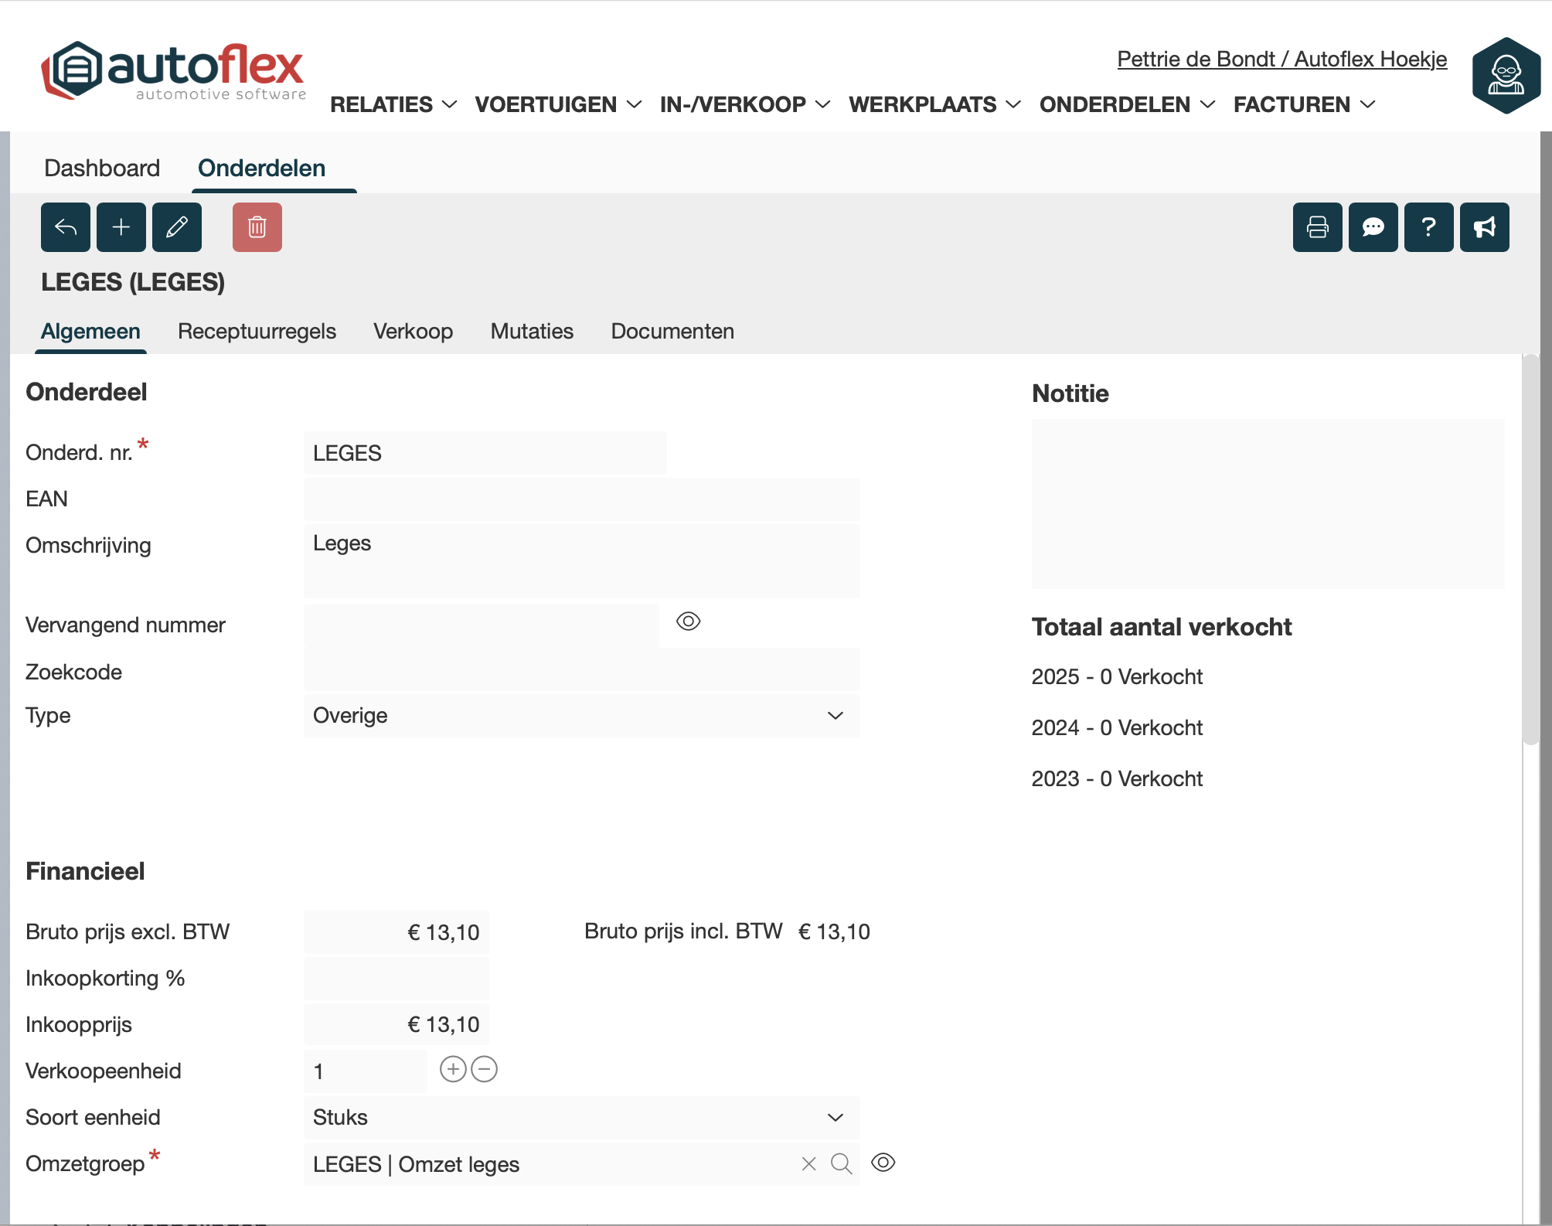
Task: Click eye icon next to Vervangend nummer
Action: click(x=688, y=622)
